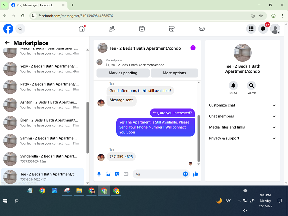Expand the Privacy & support section
Screen dimensions: 288x216
tap(242, 138)
